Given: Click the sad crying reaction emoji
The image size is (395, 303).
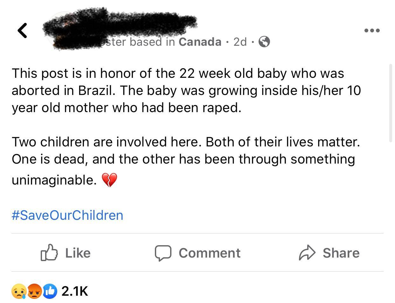Looking at the screenshot, I should tap(19, 291).
